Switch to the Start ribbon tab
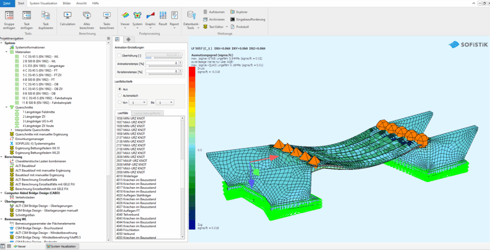 pos(21,3)
